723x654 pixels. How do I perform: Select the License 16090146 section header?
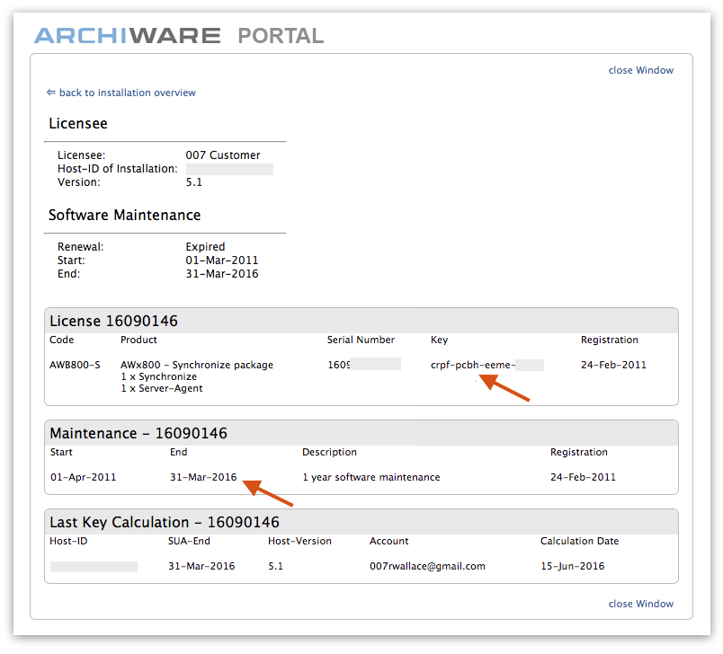(113, 321)
